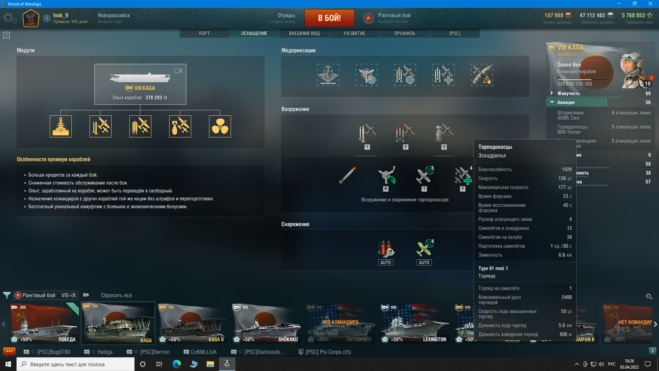Open Task View on taskbar
Image resolution: width=659 pixels, height=371 pixels.
(159, 364)
